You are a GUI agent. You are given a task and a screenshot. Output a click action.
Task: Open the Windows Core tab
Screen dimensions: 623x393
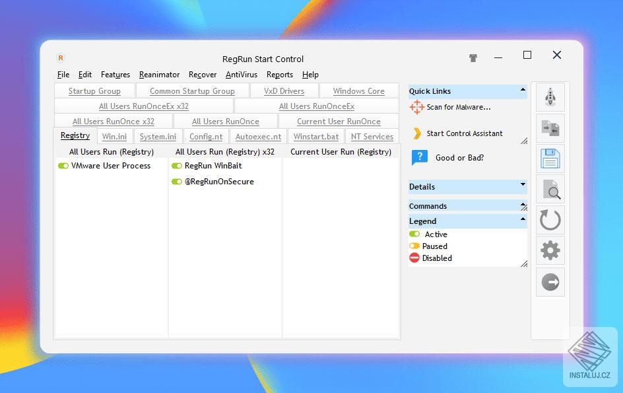pyautogui.click(x=359, y=91)
